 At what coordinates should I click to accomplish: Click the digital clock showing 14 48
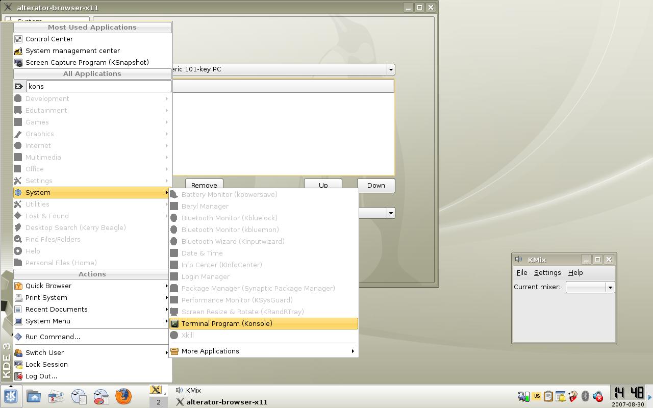click(628, 393)
